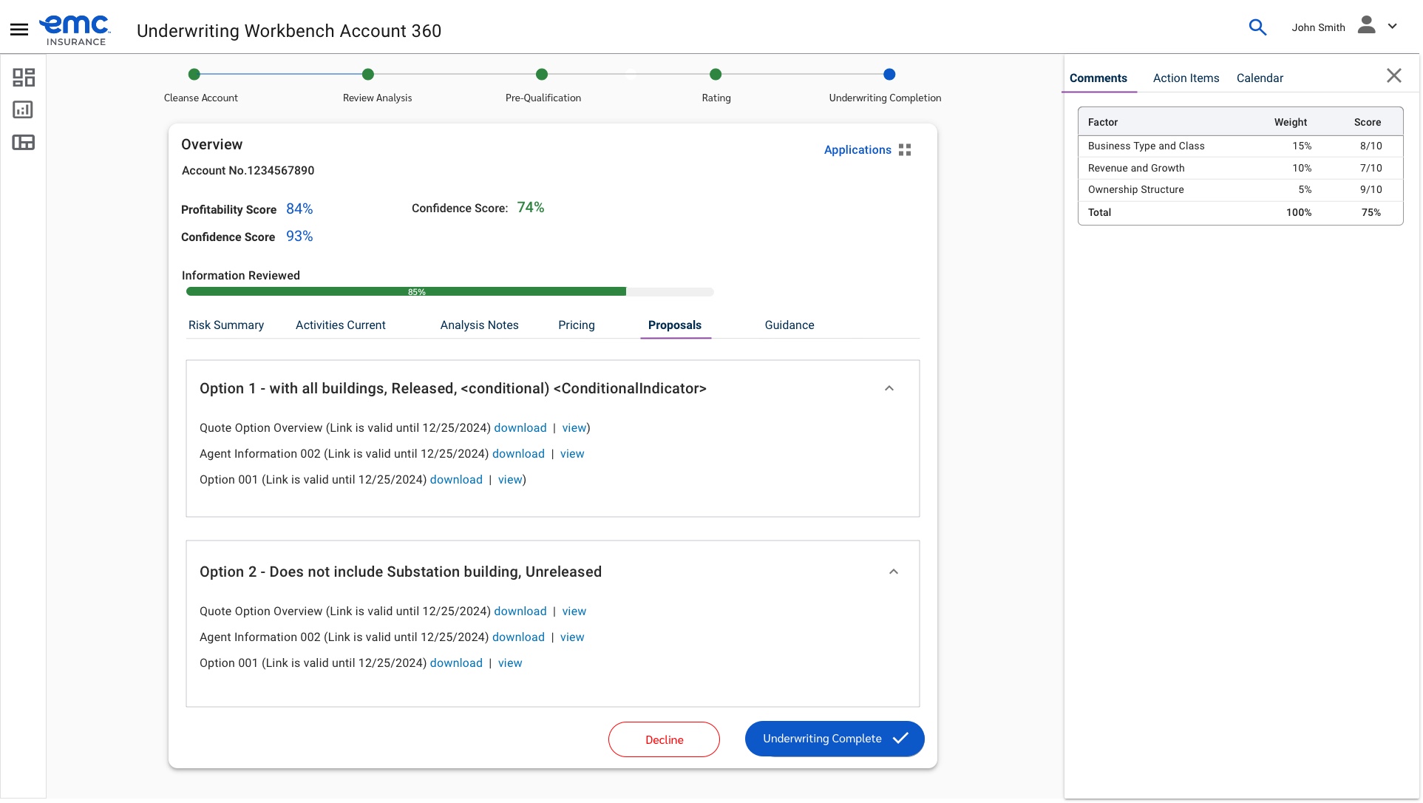This screenshot has width=1423, height=803.
Task: Open the Action Items tab
Action: point(1186,78)
